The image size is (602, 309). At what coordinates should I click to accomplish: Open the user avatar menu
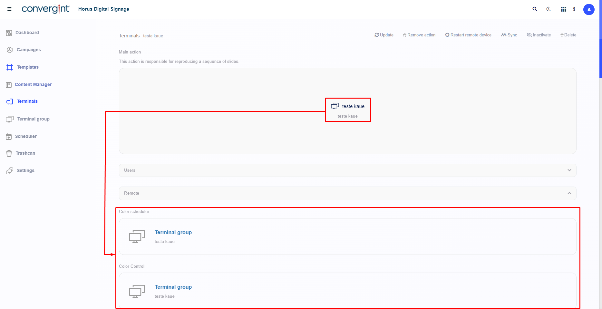pos(589,9)
